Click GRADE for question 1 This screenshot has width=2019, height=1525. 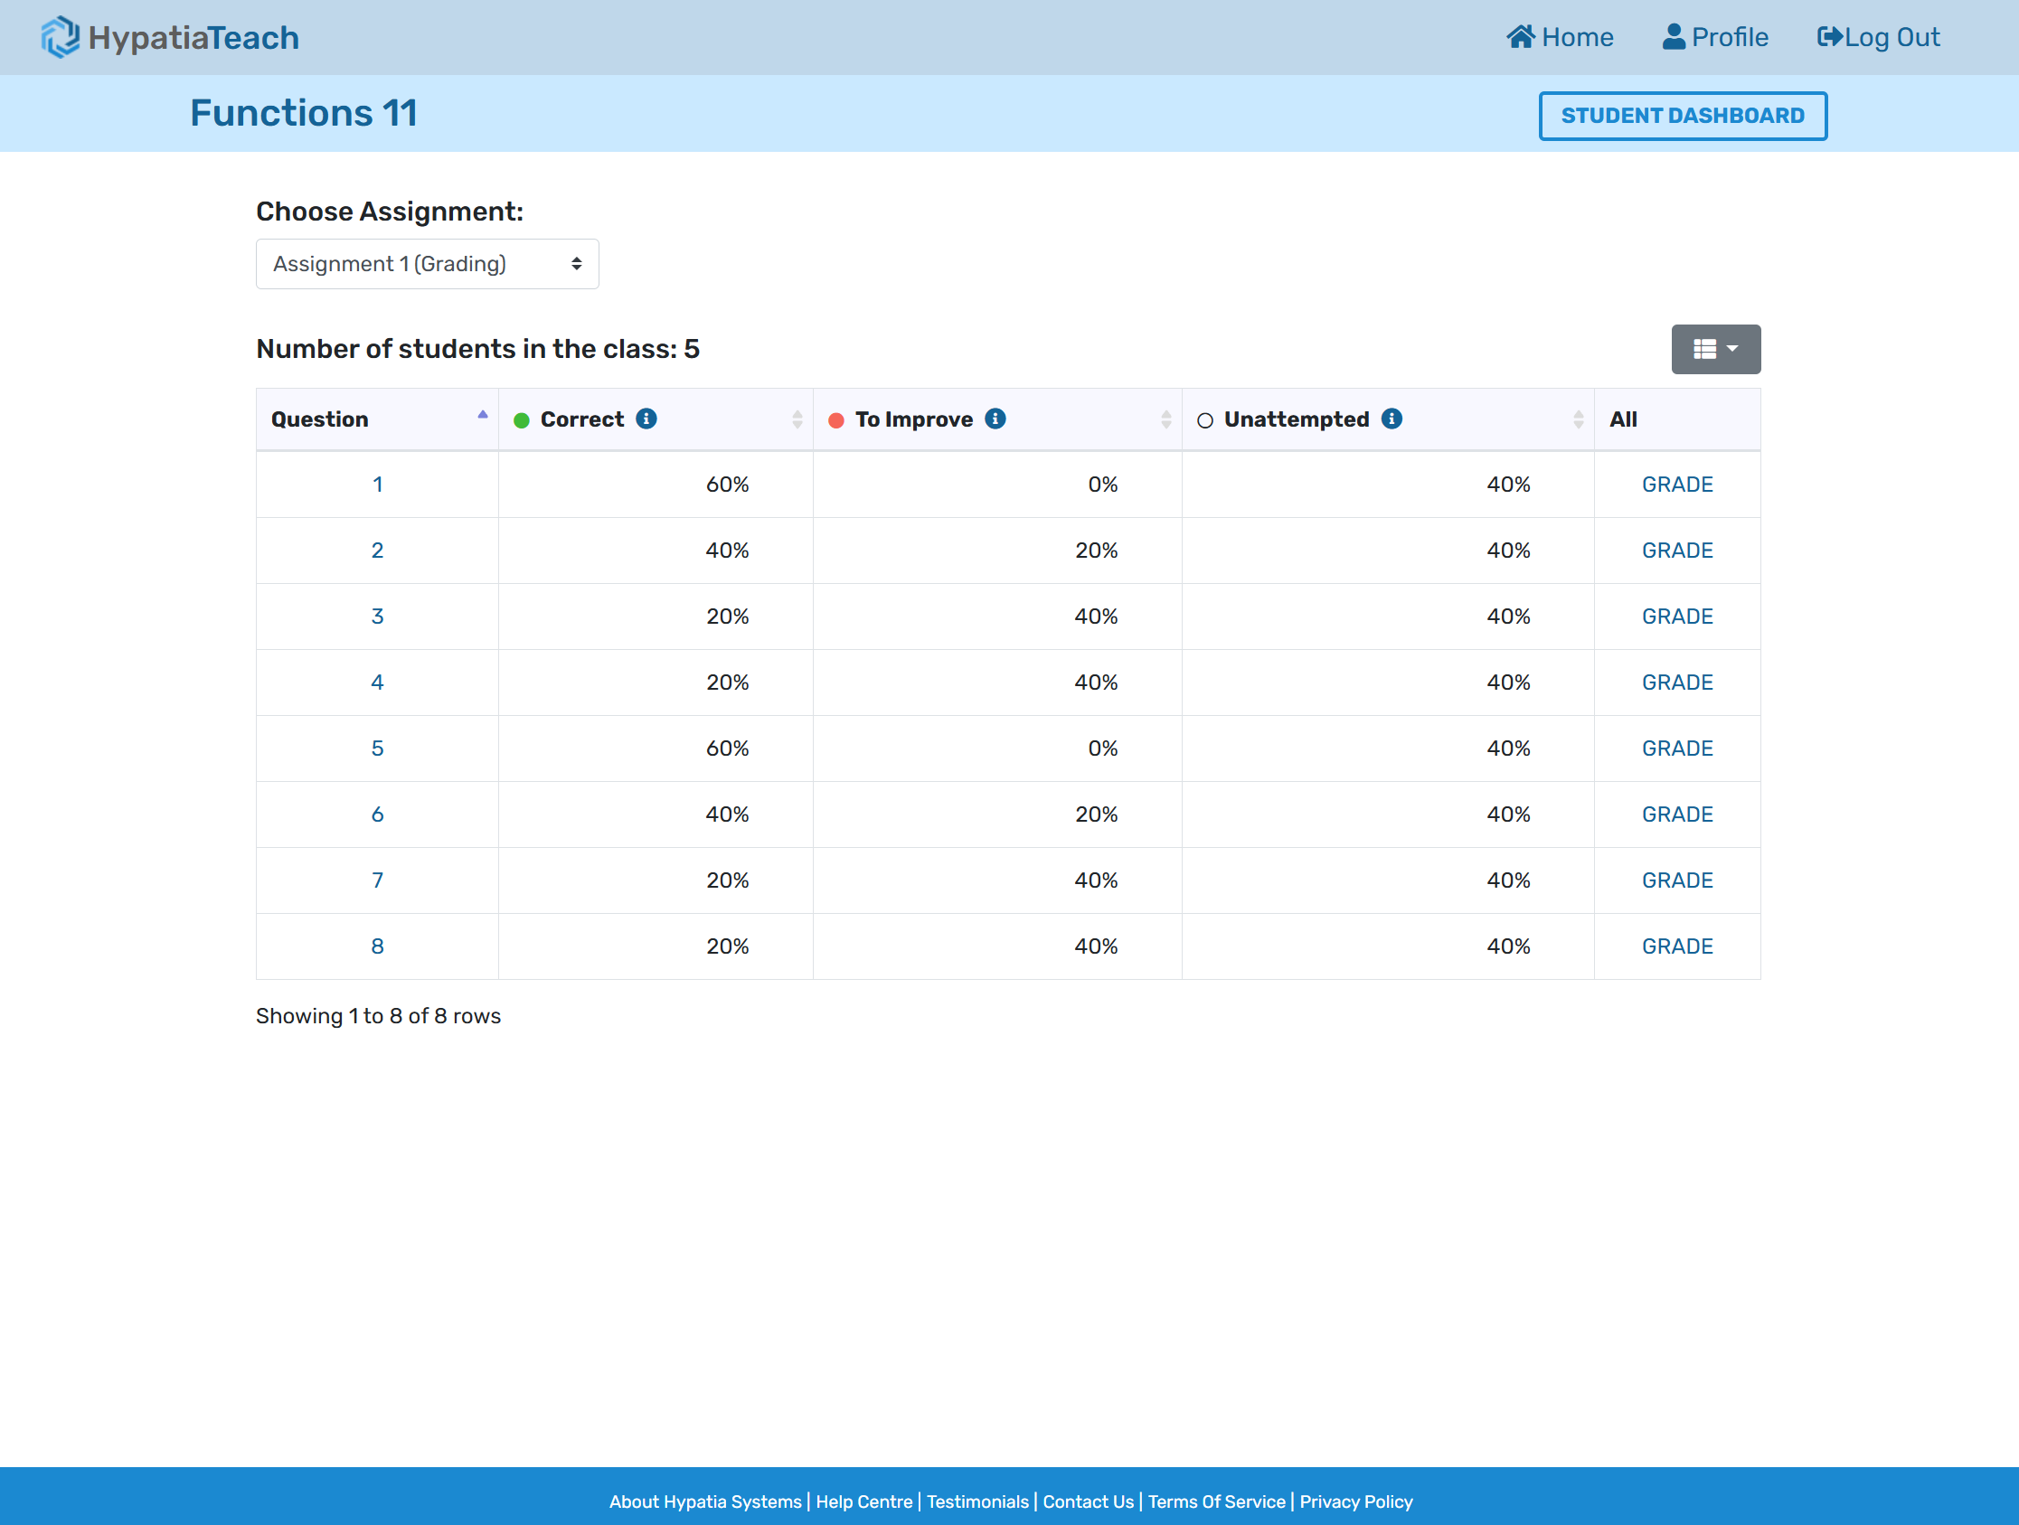pyautogui.click(x=1676, y=485)
